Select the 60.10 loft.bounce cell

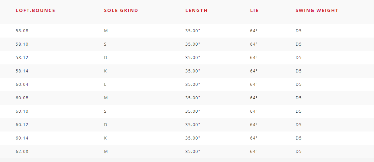(22, 111)
